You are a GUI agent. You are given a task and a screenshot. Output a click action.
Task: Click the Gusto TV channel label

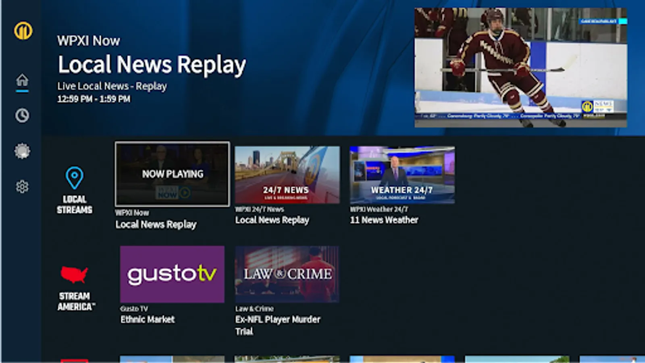(134, 309)
